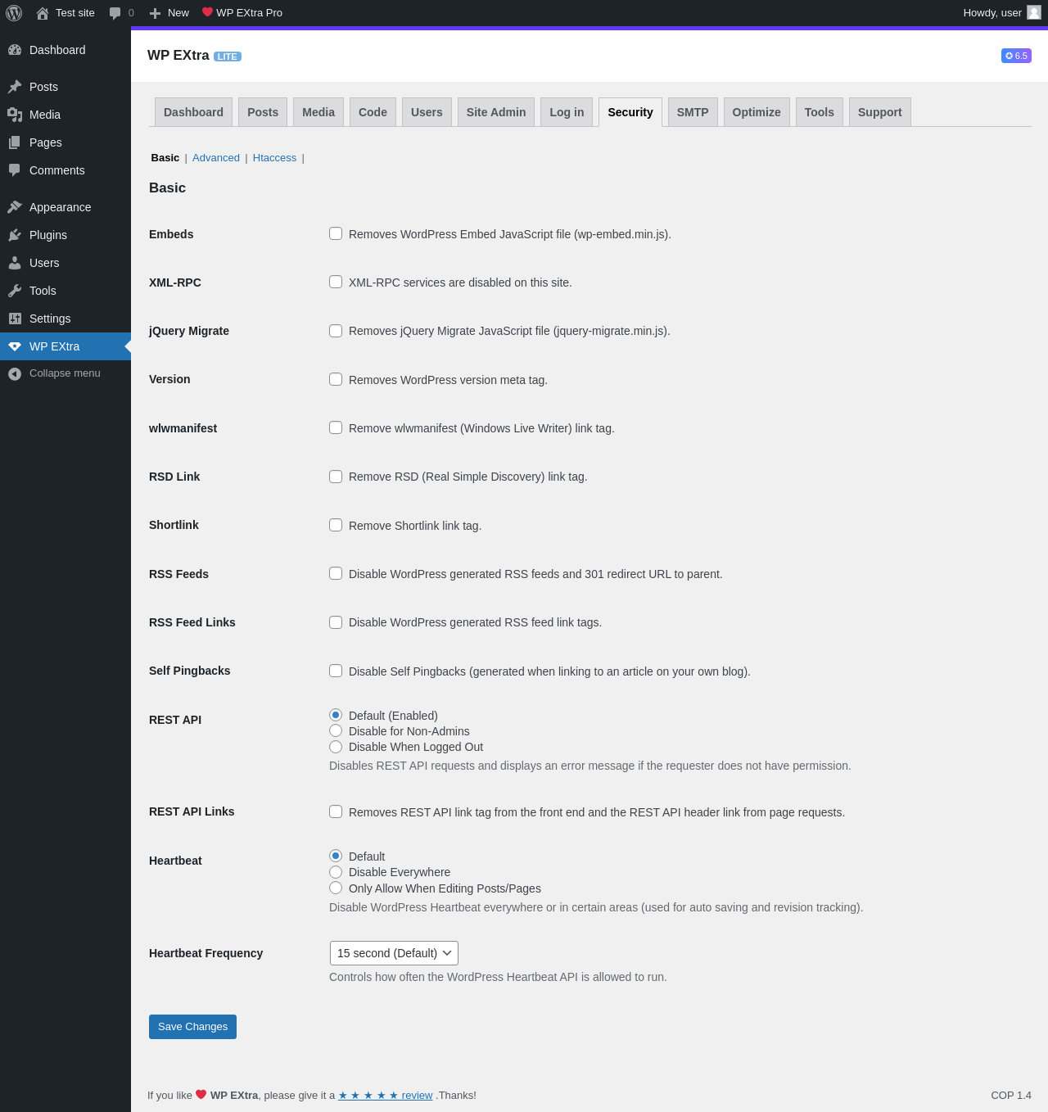1048x1112 pixels.
Task: Click the Pages icon in sidebar
Action: coord(15,142)
